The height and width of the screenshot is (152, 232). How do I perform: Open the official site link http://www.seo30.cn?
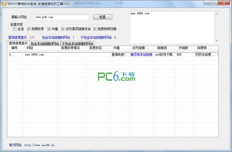click(x=39, y=145)
